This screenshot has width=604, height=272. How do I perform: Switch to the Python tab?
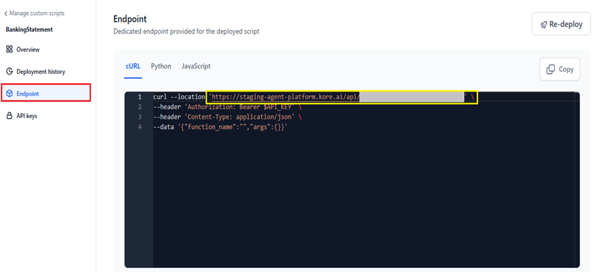[x=161, y=66]
